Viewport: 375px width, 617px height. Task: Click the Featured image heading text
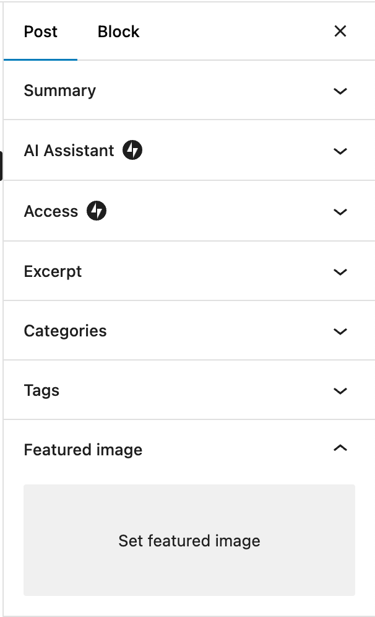[83, 450]
